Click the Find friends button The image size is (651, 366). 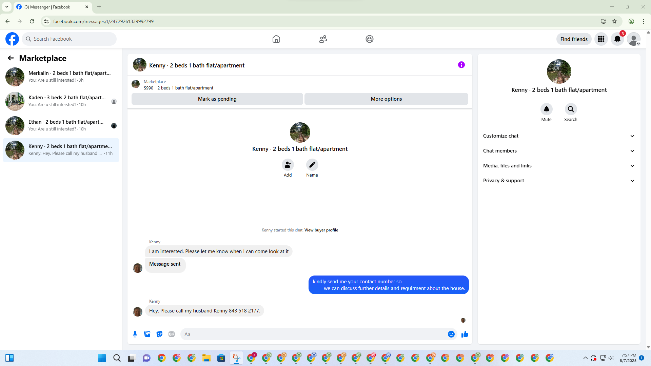(574, 39)
